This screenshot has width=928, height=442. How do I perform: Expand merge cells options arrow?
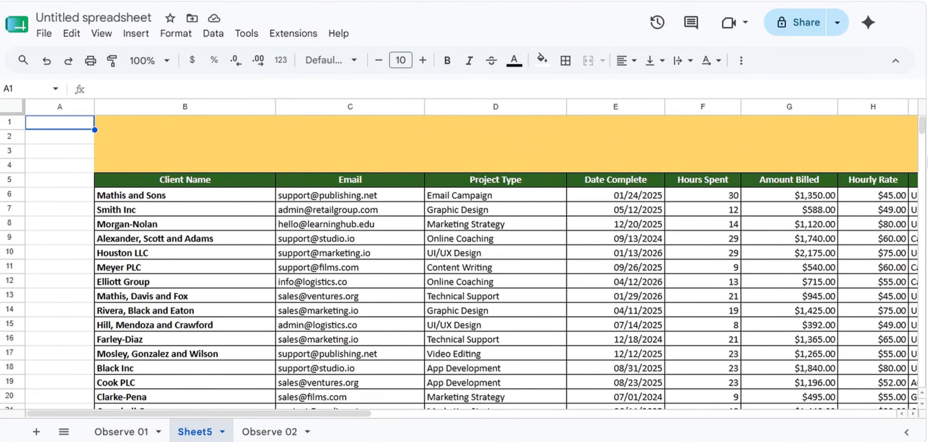602,61
